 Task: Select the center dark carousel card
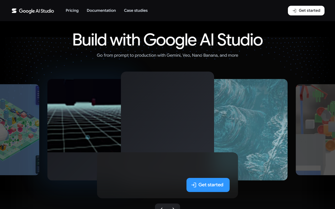coord(167,112)
